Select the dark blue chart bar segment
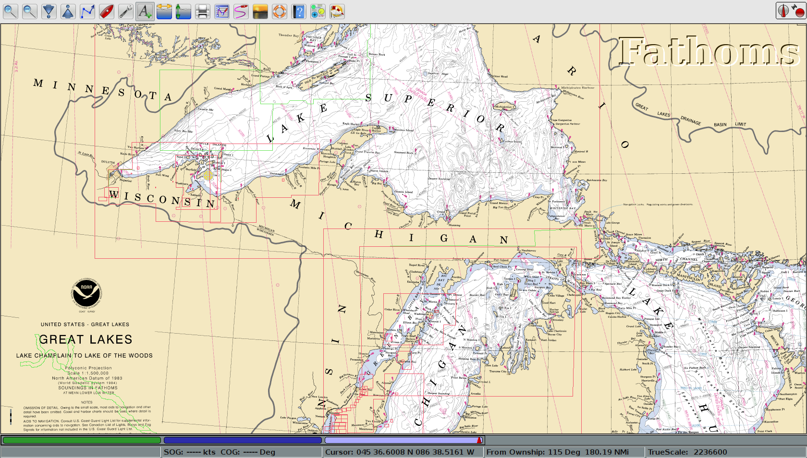This screenshot has height=458, width=807. 243,440
